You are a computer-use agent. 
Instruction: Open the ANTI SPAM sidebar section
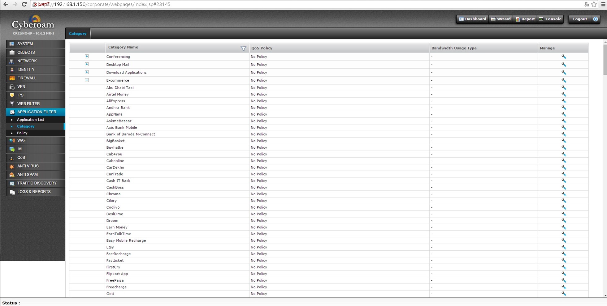coord(36,175)
